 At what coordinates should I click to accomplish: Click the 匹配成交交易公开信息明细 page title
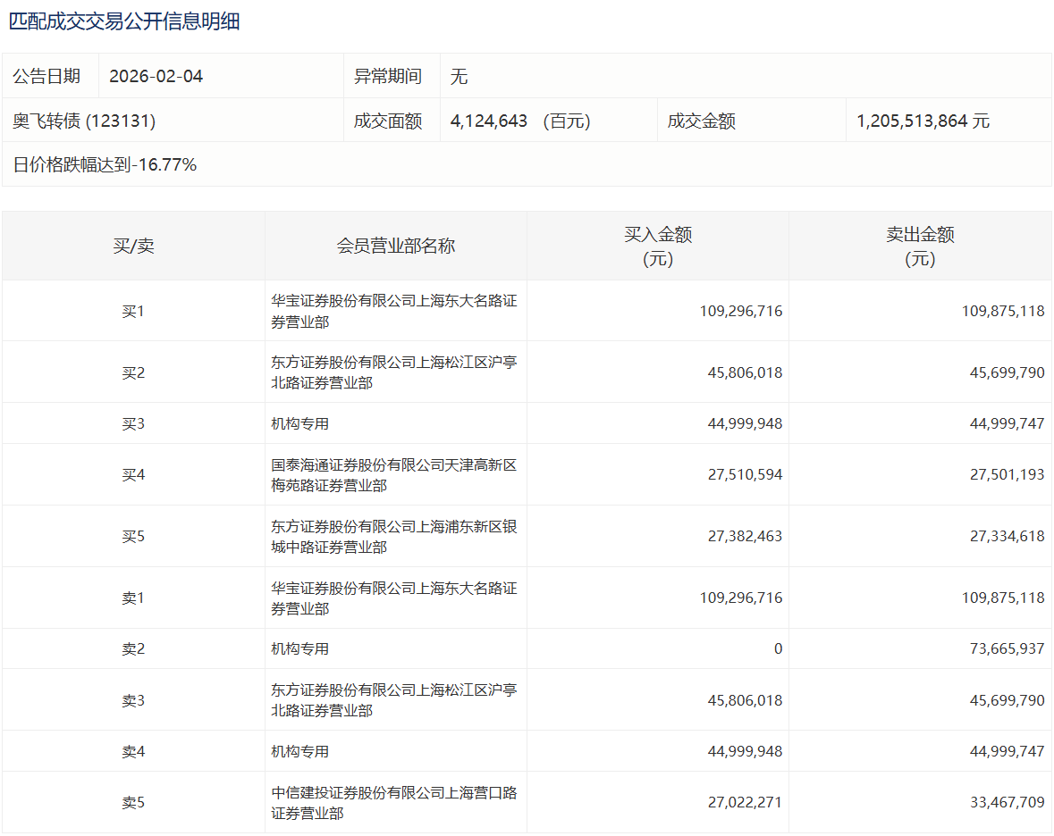[x=124, y=21]
